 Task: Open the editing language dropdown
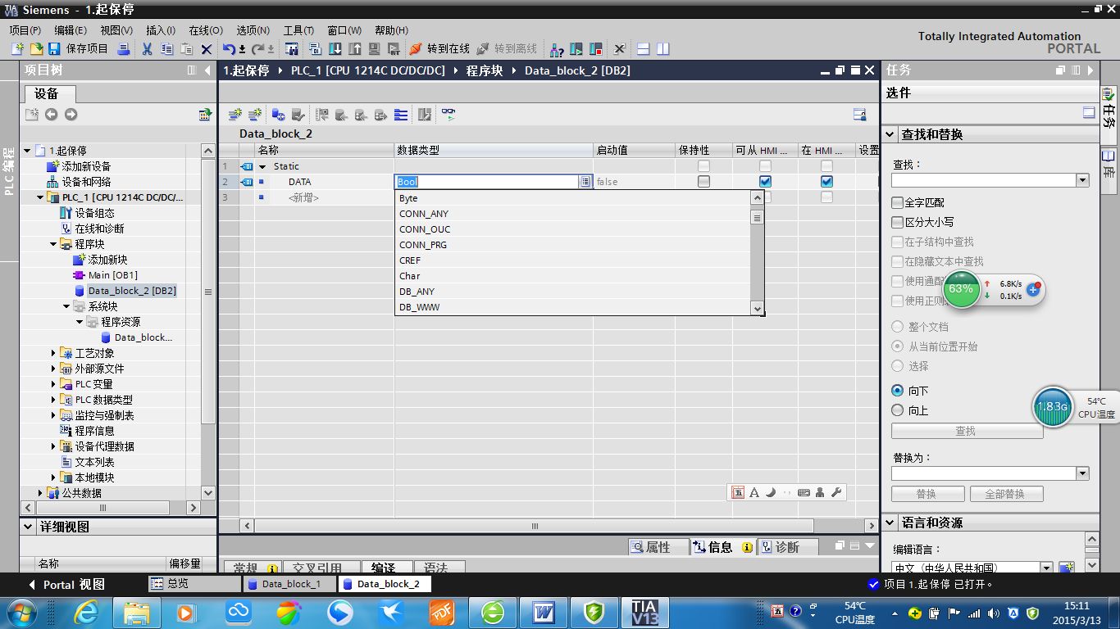coord(1046,568)
